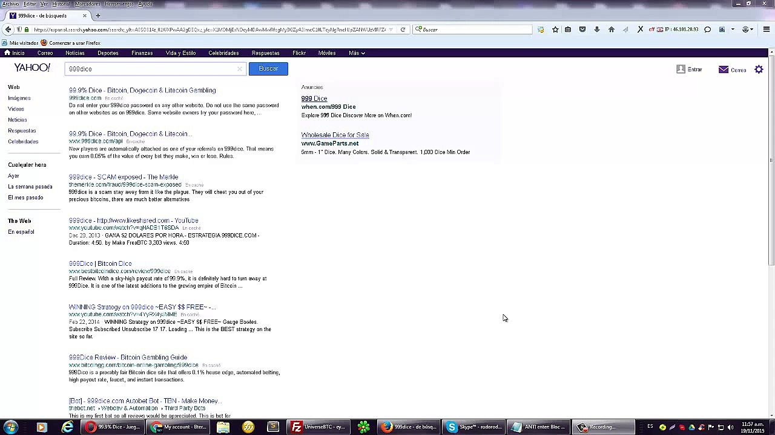Open the Editar menu
The height and width of the screenshot is (435, 775).
pos(30,4)
